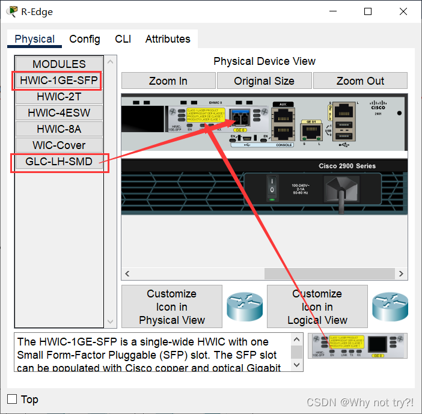The width and height of the screenshot is (422, 414).
Task: Select the HWIC-4ESW module
Action: coord(59,113)
